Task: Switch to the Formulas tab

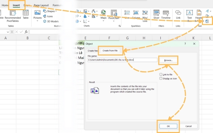Action: [x=58, y=5]
